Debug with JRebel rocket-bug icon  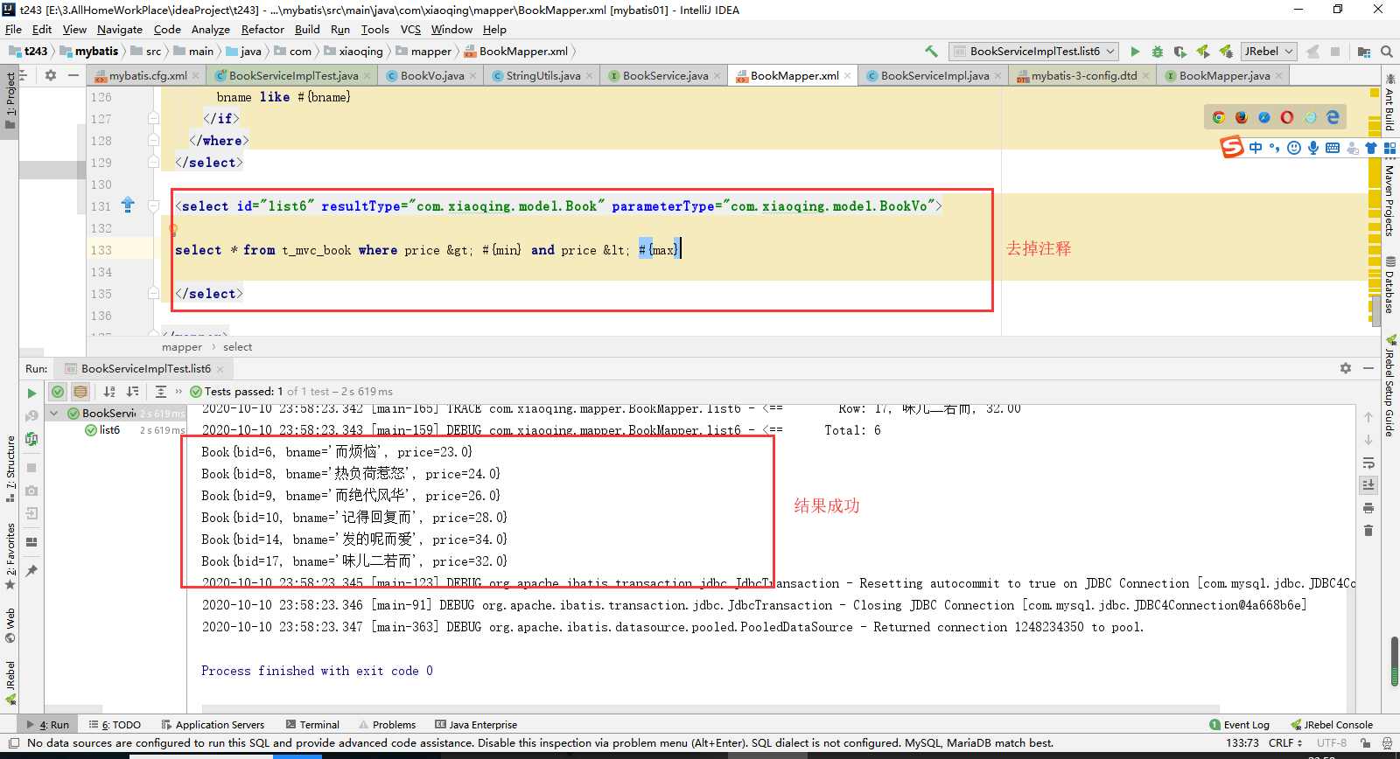click(x=1226, y=52)
